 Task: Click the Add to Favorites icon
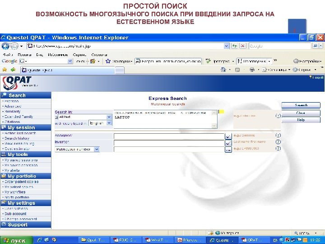(x=13, y=70)
